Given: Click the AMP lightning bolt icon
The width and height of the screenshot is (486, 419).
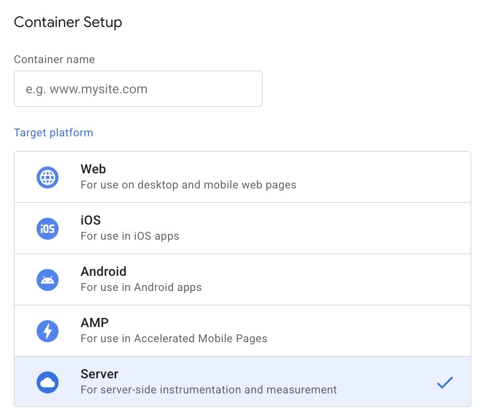Looking at the screenshot, I should point(48,331).
